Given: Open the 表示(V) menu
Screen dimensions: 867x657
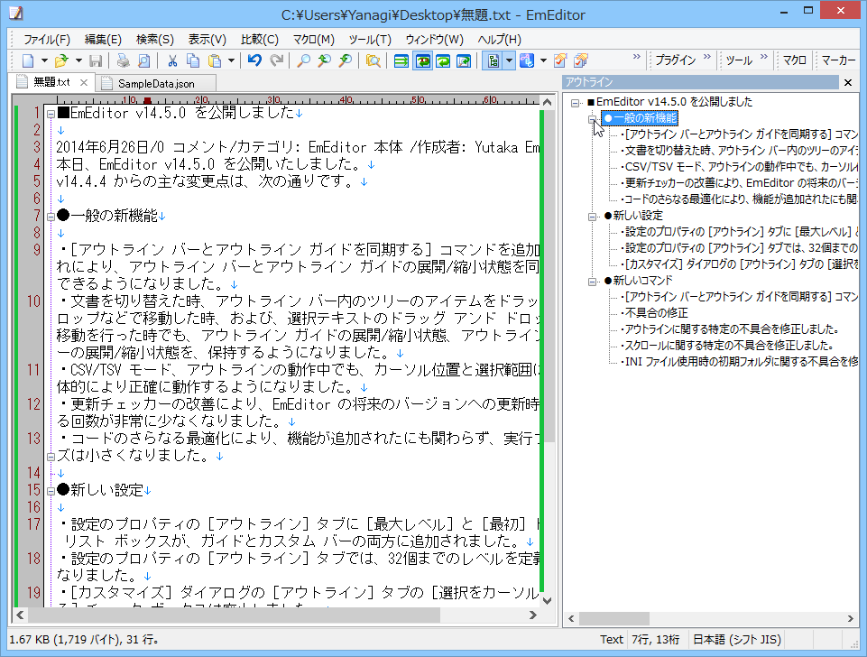Looking at the screenshot, I should [x=207, y=40].
